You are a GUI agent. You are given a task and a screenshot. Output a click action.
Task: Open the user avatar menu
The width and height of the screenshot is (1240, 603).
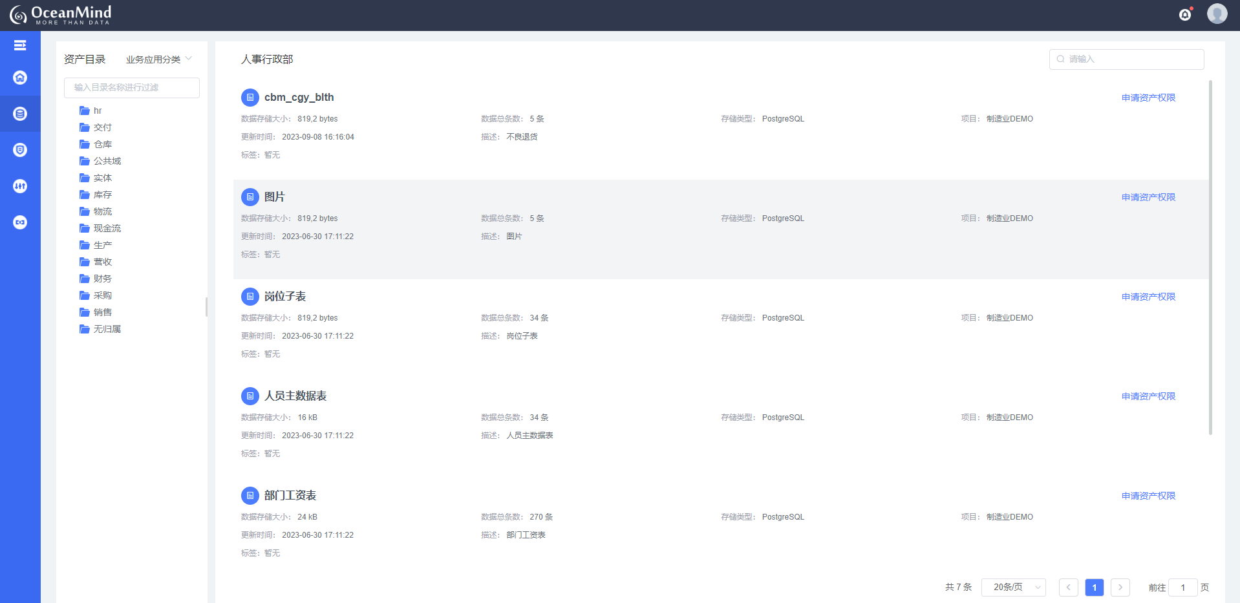(x=1217, y=14)
